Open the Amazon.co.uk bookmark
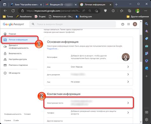 (x=61, y=17)
